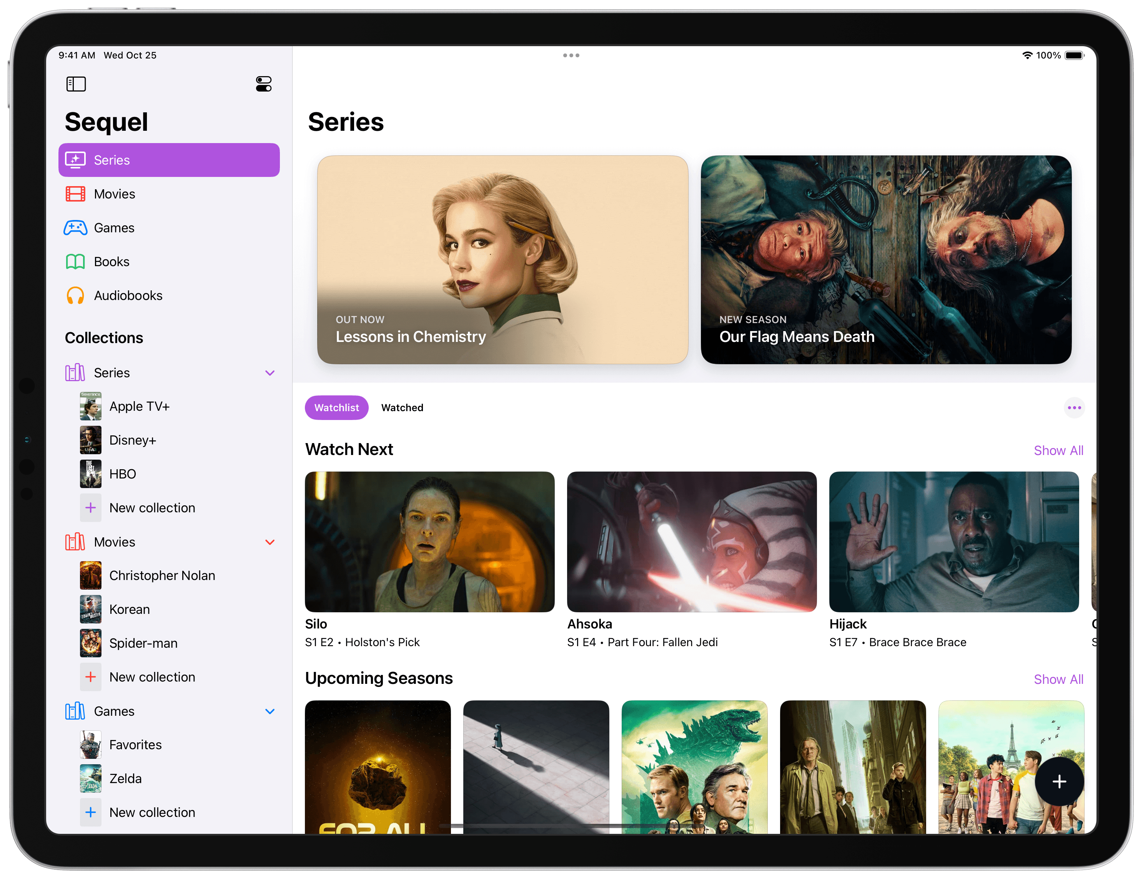Tap the floating add plus button
Image resolution: width=1143 pixels, height=880 pixels.
pos(1059,782)
